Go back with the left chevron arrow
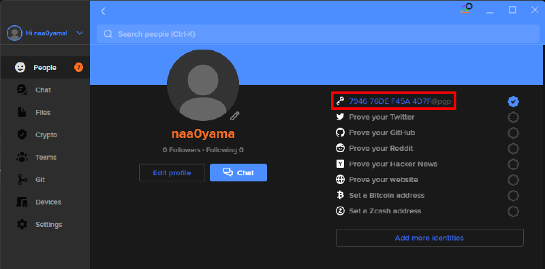The height and width of the screenshot is (269, 545). click(x=103, y=11)
